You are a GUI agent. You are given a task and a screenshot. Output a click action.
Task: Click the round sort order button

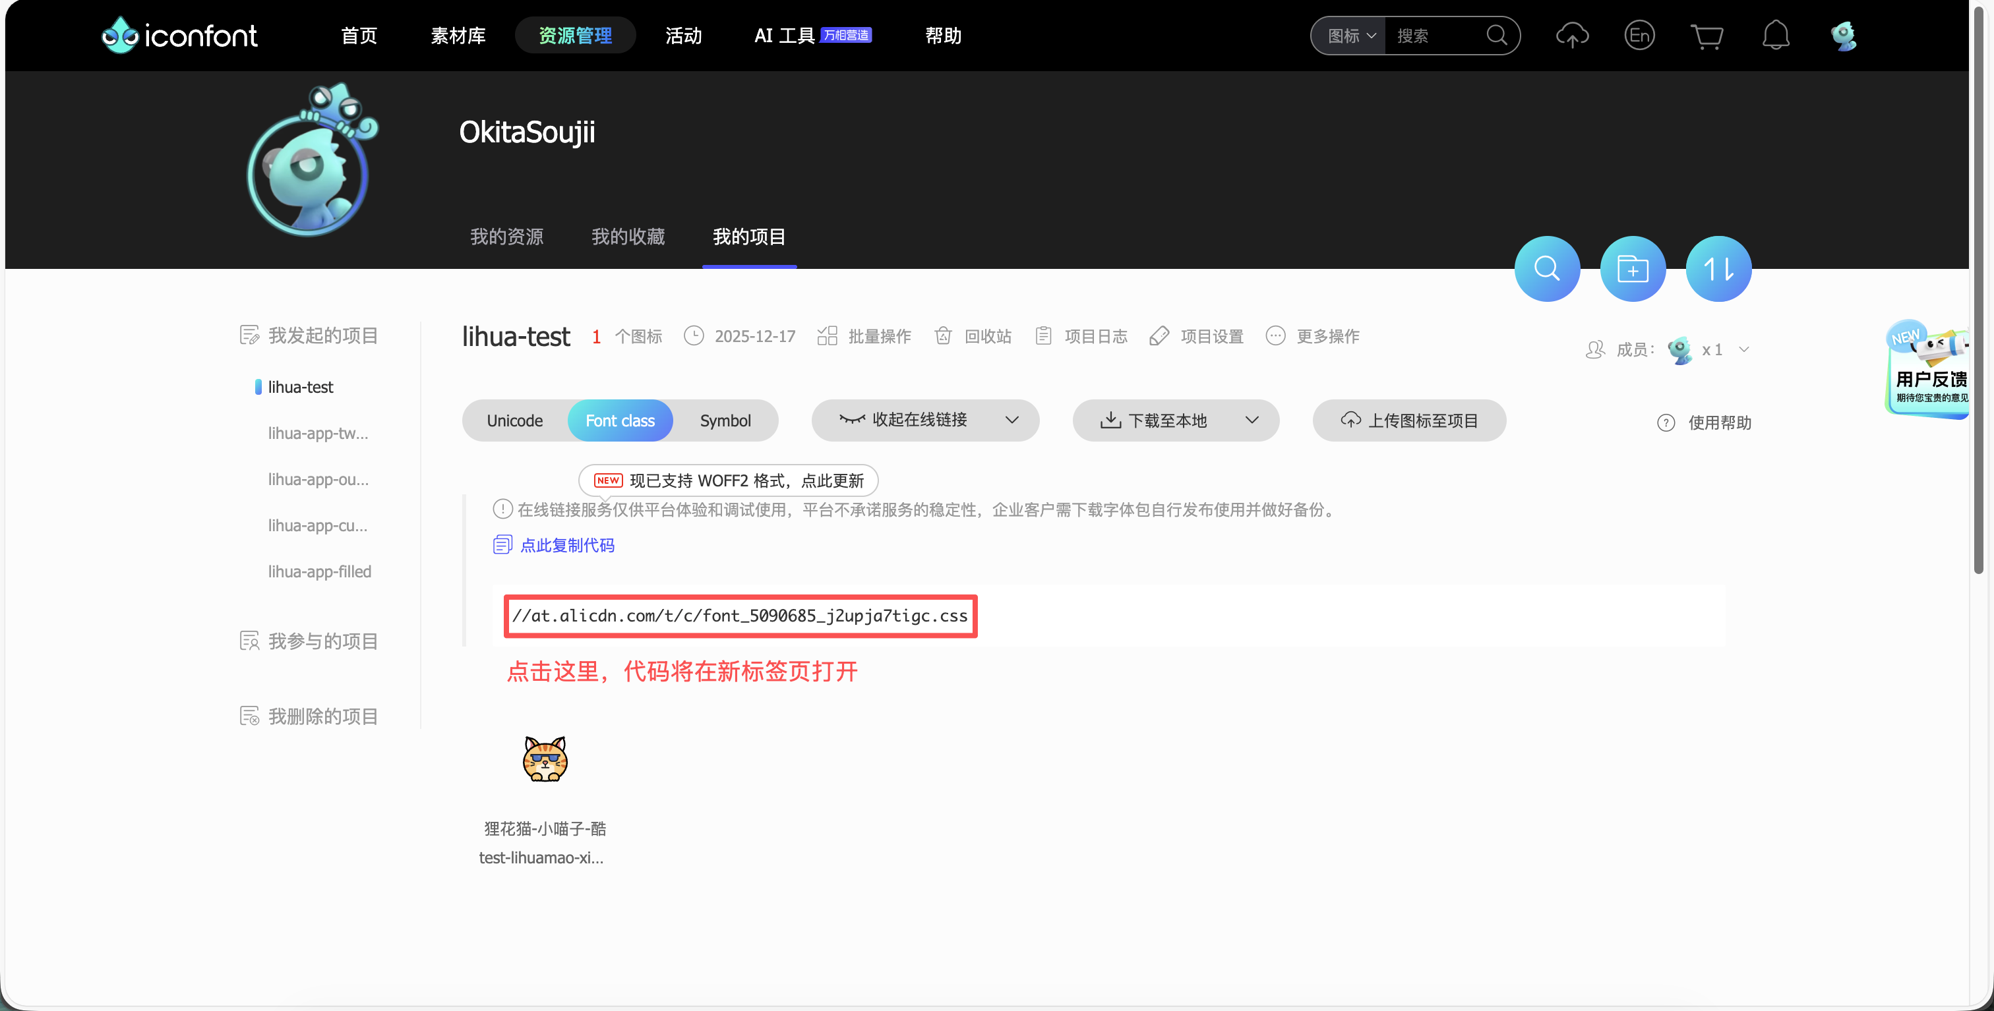pos(1718,268)
